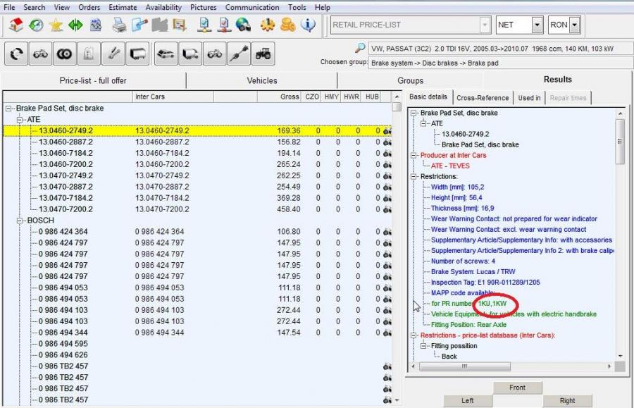Click the yellow star favorites icon
Screen dimensions: 634x408
tap(56, 25)
